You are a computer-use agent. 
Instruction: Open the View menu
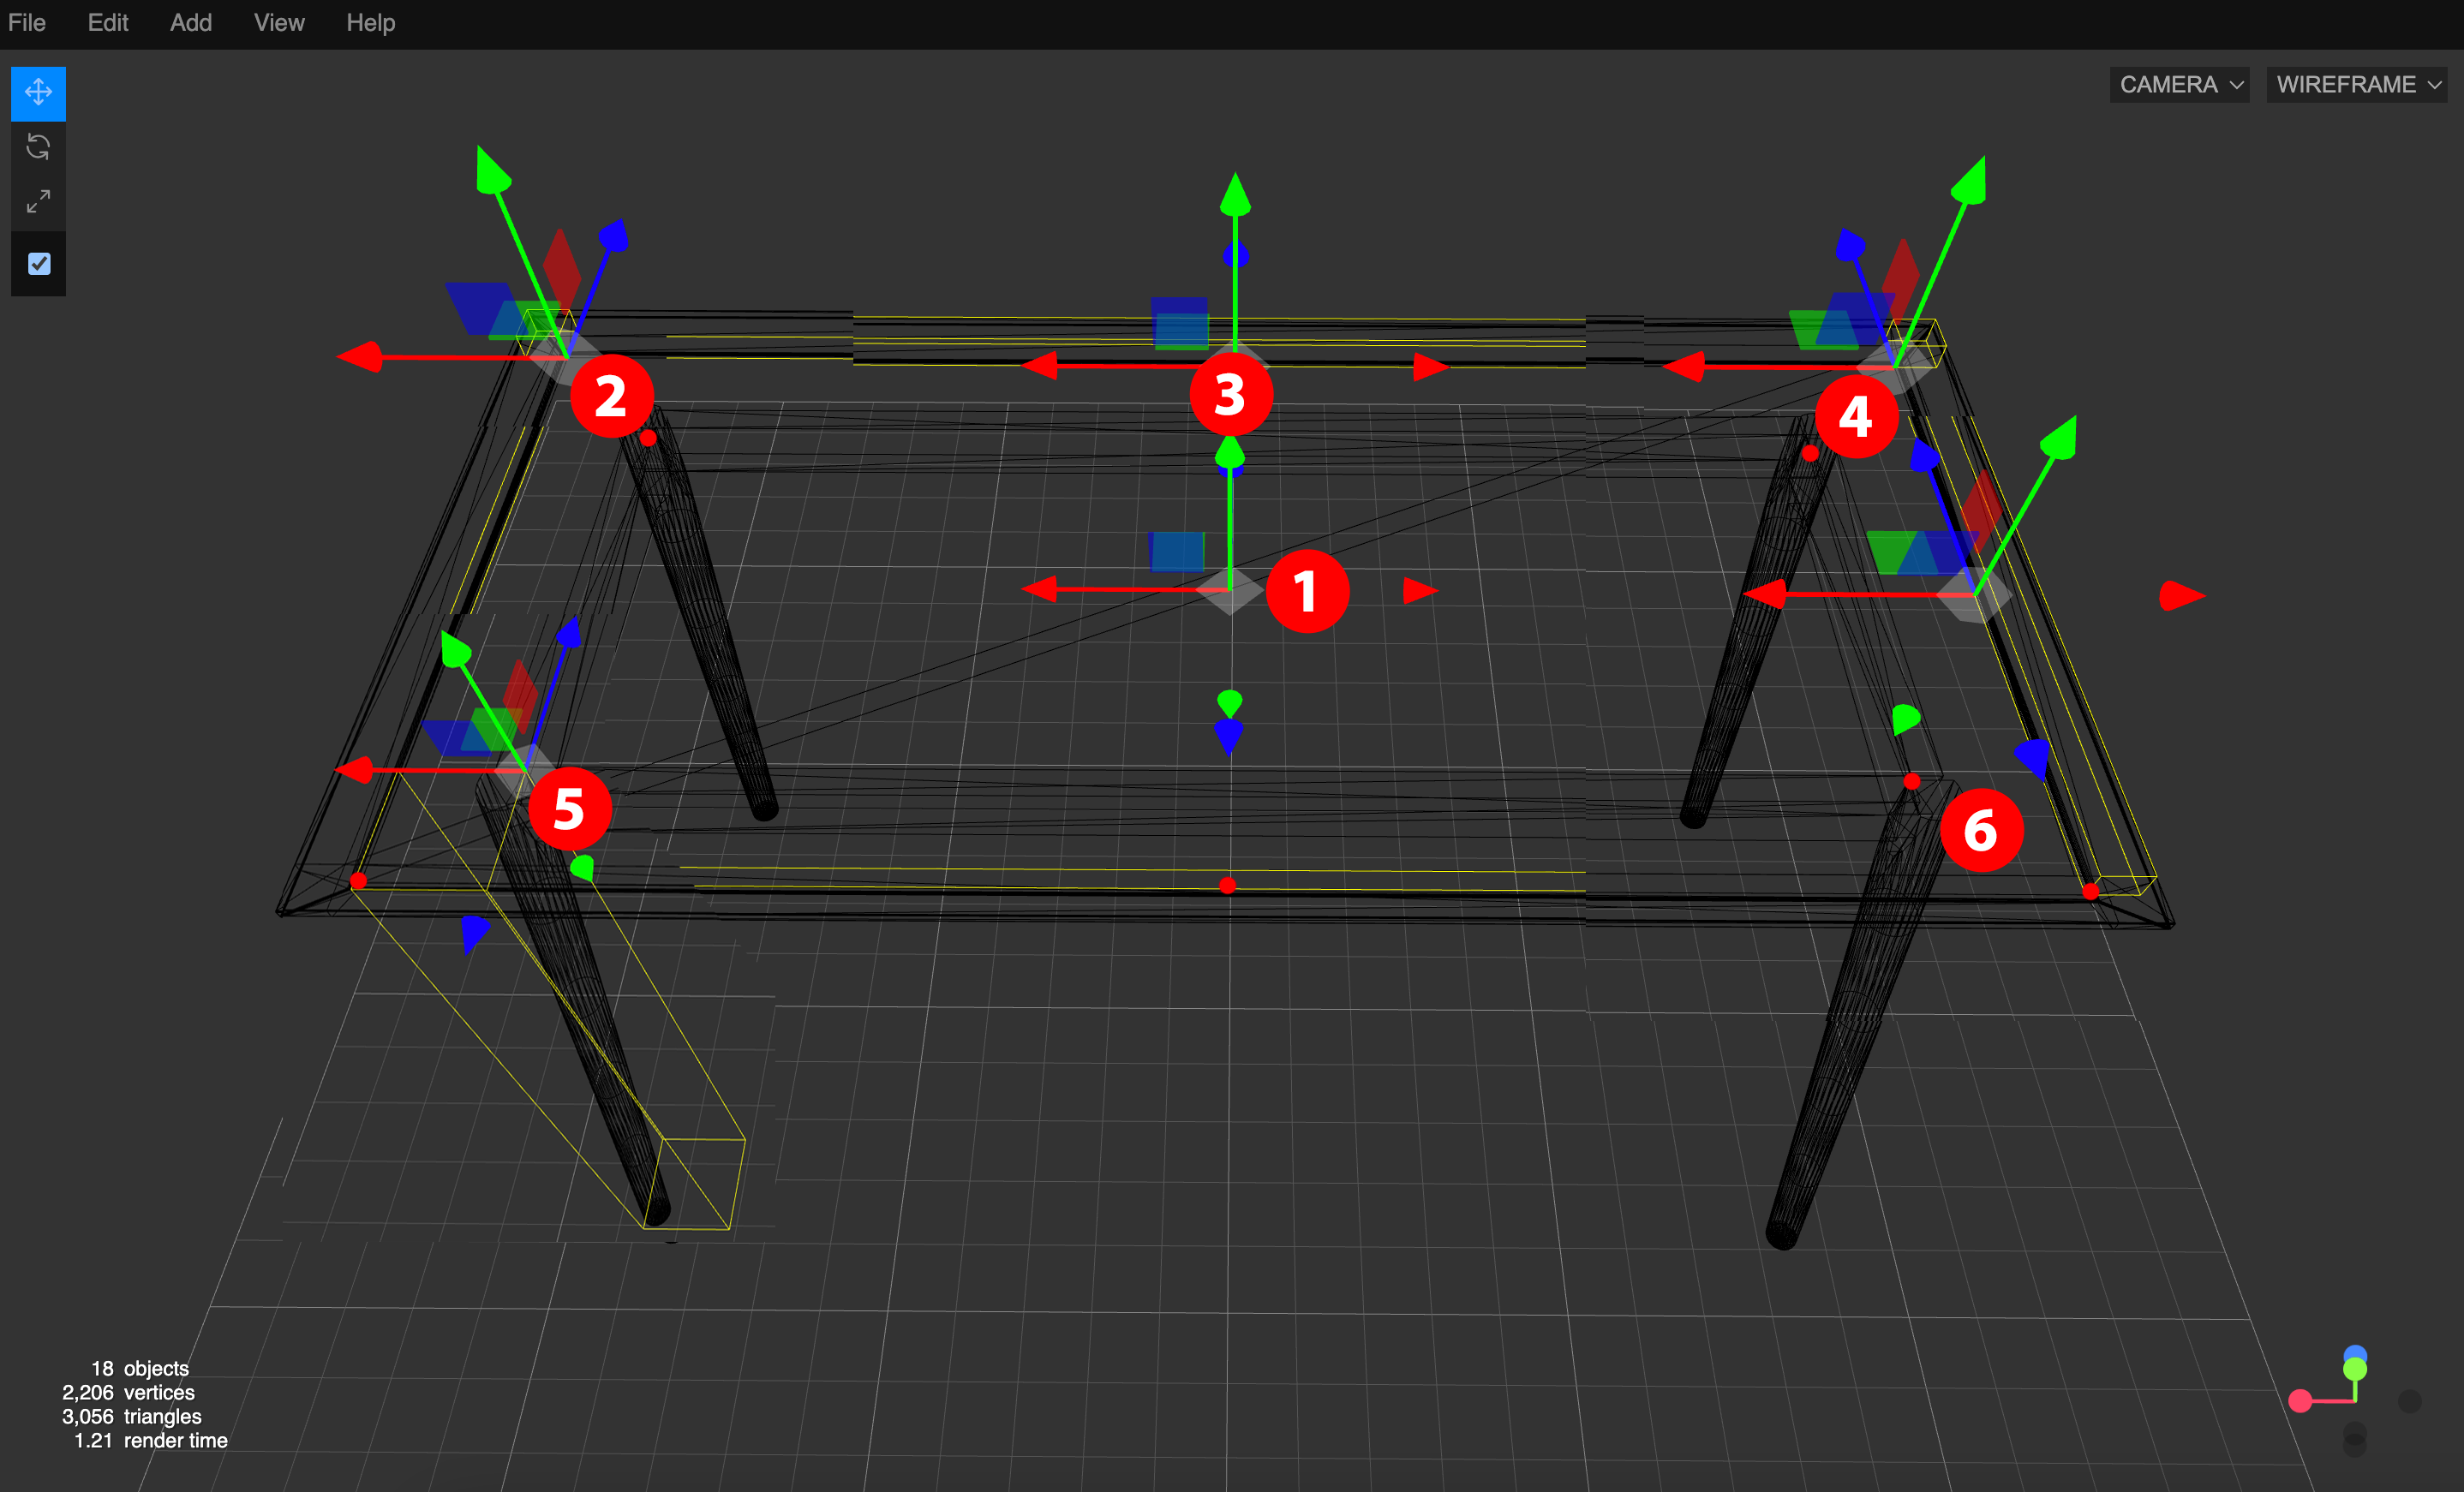point(279,22)
